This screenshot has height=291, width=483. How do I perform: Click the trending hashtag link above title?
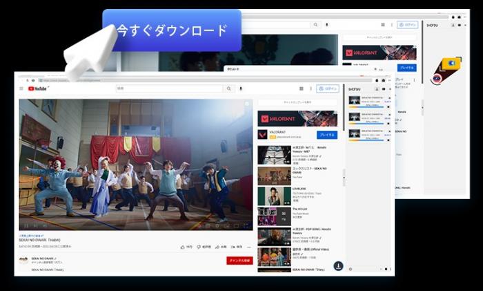(31, 236)
